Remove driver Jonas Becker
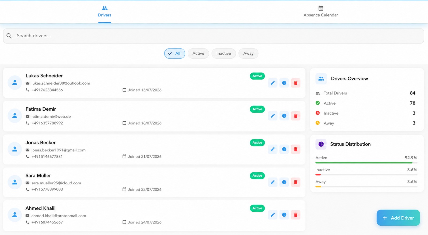This screenshot has height=235, width=428. pyautogui.click(x=296, y=149)
